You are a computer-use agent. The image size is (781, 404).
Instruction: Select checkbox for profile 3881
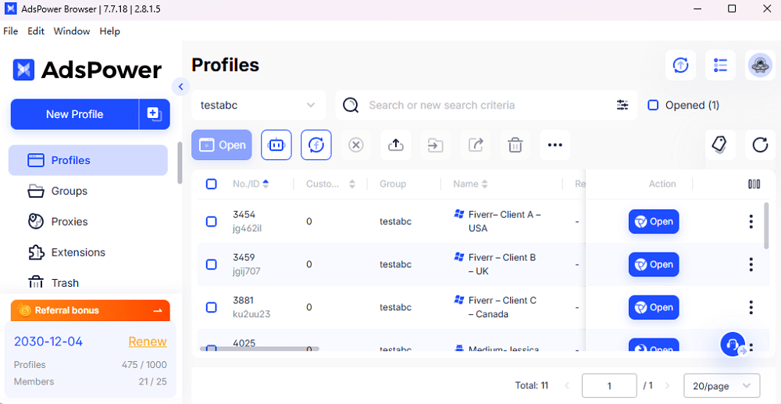pyautogui.click(x=211, y=307)
